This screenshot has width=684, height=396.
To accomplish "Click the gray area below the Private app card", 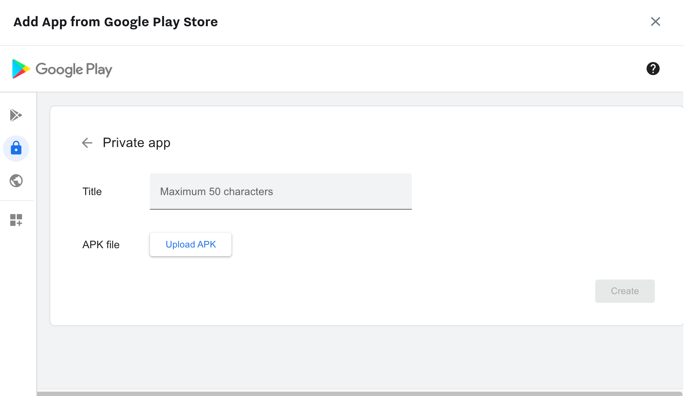I will coord(359,357).
